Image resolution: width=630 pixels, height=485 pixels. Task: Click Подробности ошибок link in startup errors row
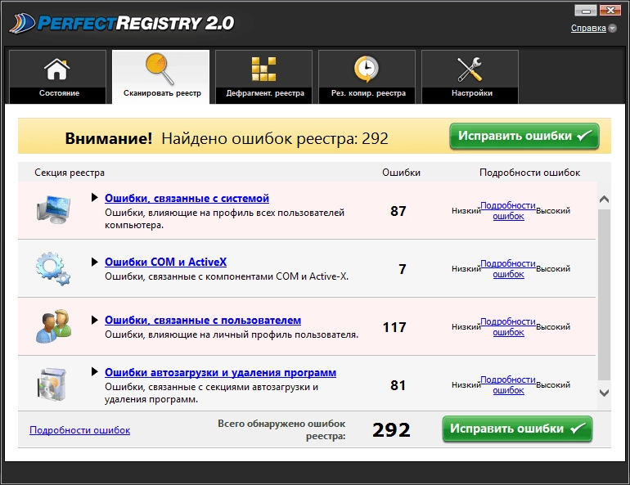pos(508,384)
